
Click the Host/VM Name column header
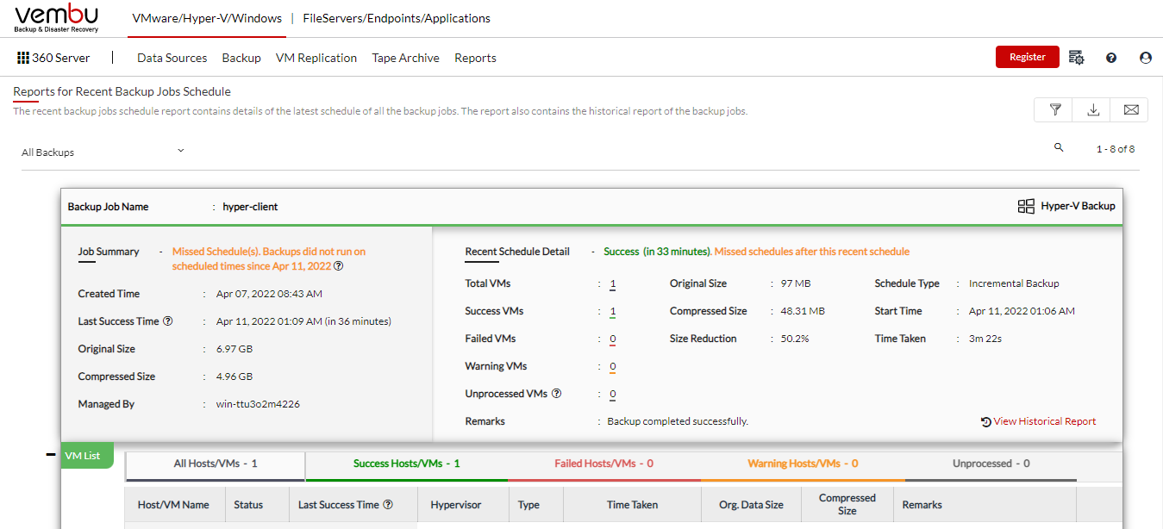(x=173, y=505)
